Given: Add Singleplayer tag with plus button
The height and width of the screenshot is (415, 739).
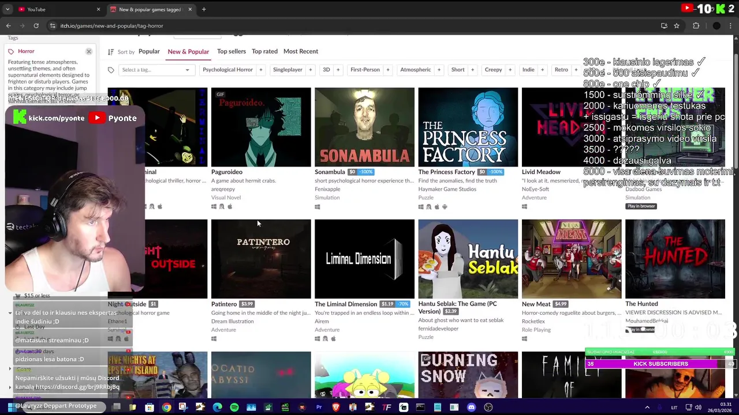Looking at the screenshot, I should [310, 70].
